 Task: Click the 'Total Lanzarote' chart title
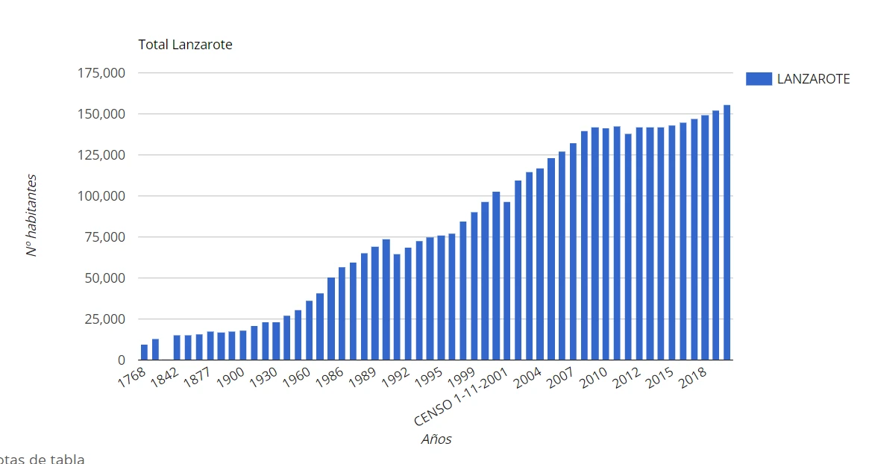pos(185,45)
